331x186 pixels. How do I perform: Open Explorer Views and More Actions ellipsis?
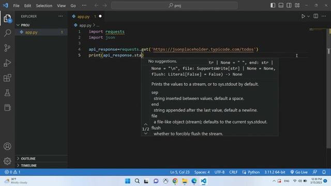61,16
